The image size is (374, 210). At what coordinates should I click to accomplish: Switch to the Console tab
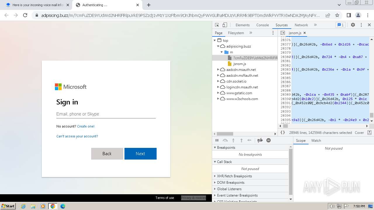[262, 25]
